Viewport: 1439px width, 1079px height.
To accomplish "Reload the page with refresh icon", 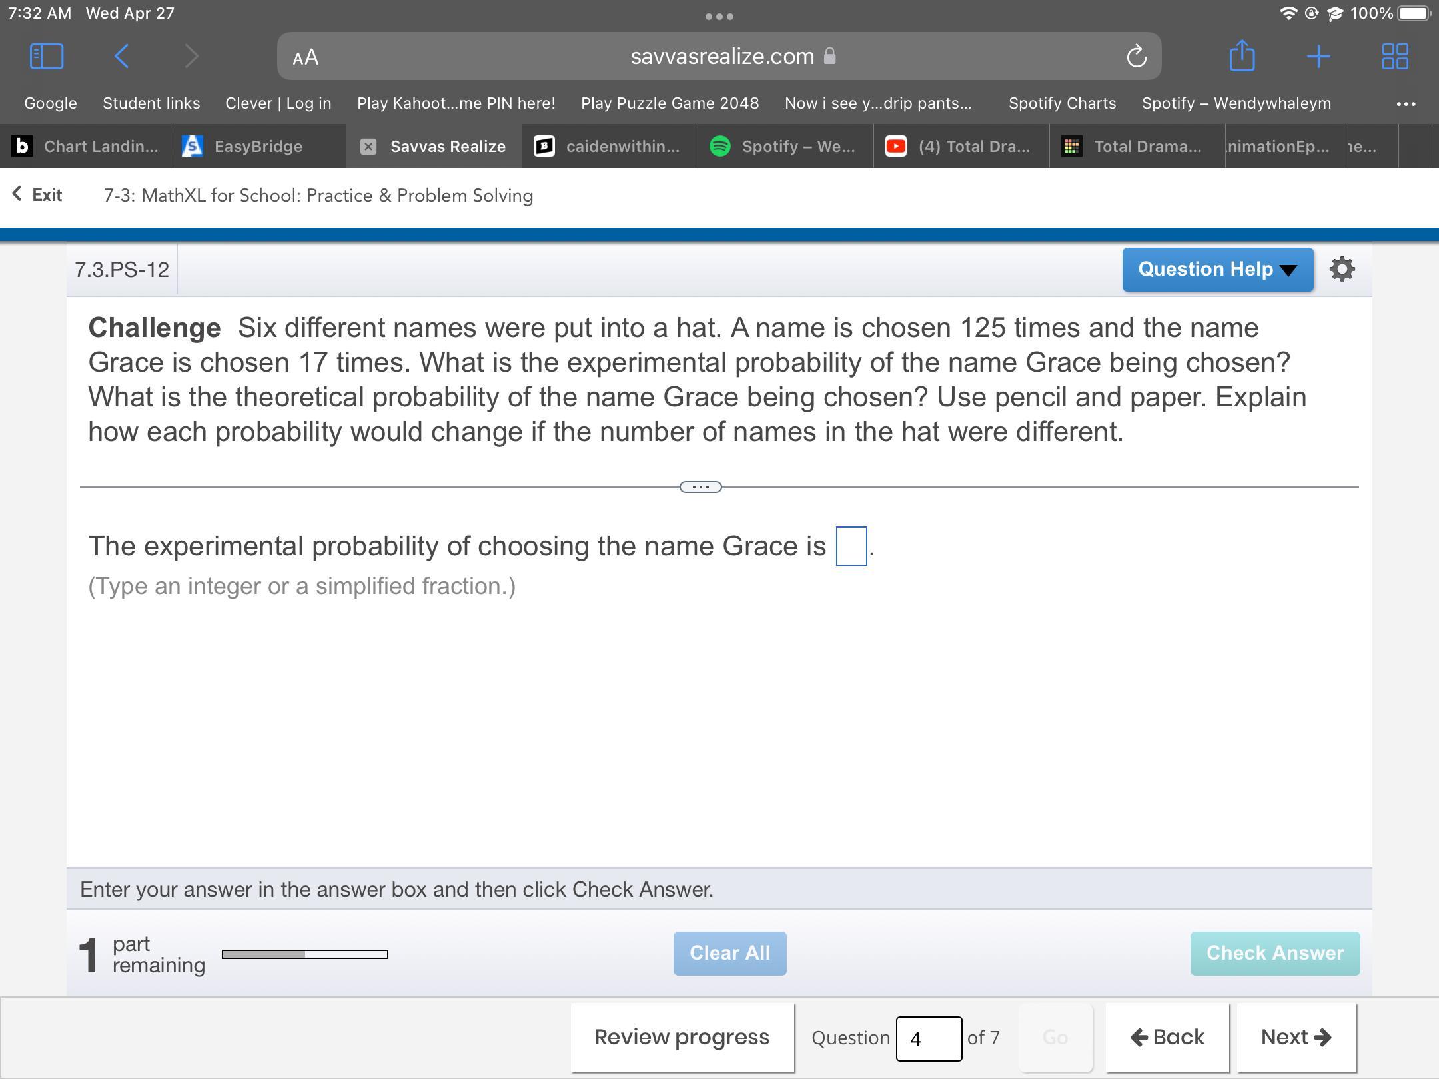I will [1136, 57].
